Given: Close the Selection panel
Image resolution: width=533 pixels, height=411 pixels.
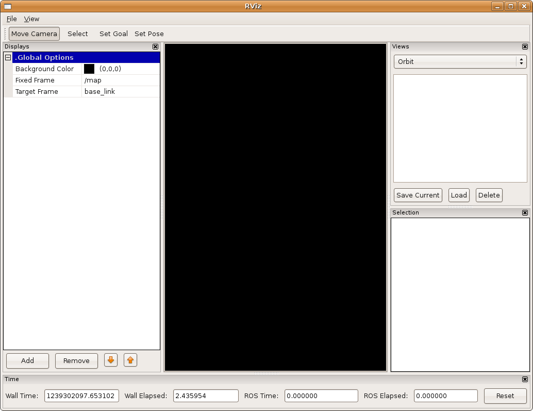Looking at the screenshot, I should pos(525,212).
